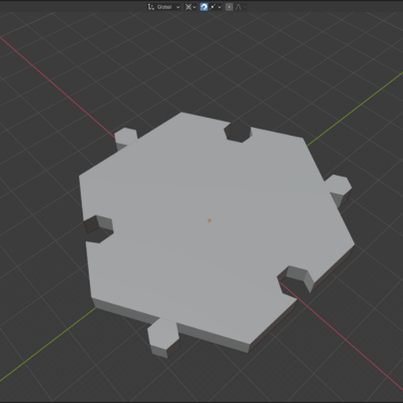Open the transform pivot point dropdown
Image resolution: width=403 pixels, height=403 pixels.
(x=191, y=7)
